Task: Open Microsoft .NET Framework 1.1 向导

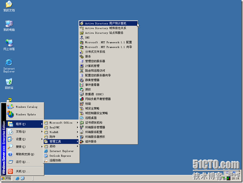Action: point(108,47)
